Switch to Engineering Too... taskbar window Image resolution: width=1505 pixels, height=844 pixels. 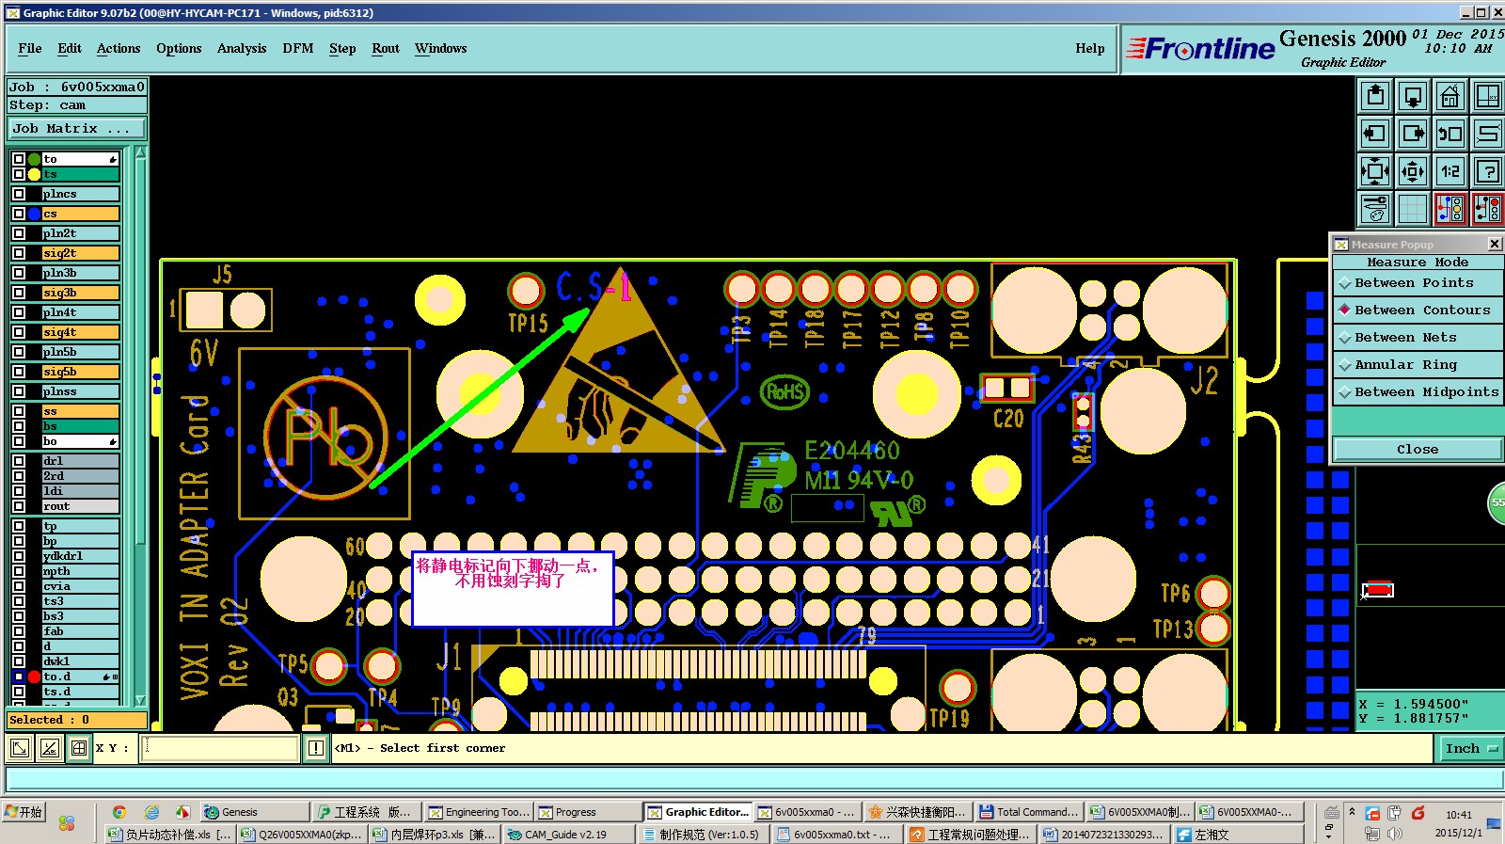pyautogui.click(x=479, y=812)
